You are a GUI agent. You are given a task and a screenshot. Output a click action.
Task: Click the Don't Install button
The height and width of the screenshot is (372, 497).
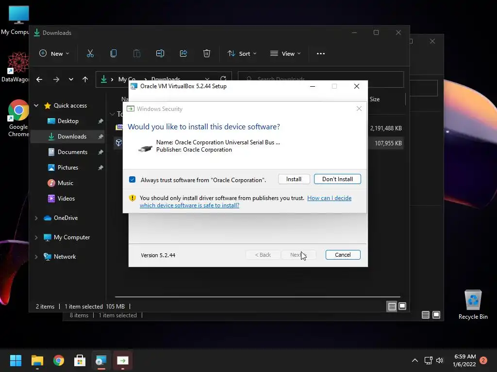point(337,179)
